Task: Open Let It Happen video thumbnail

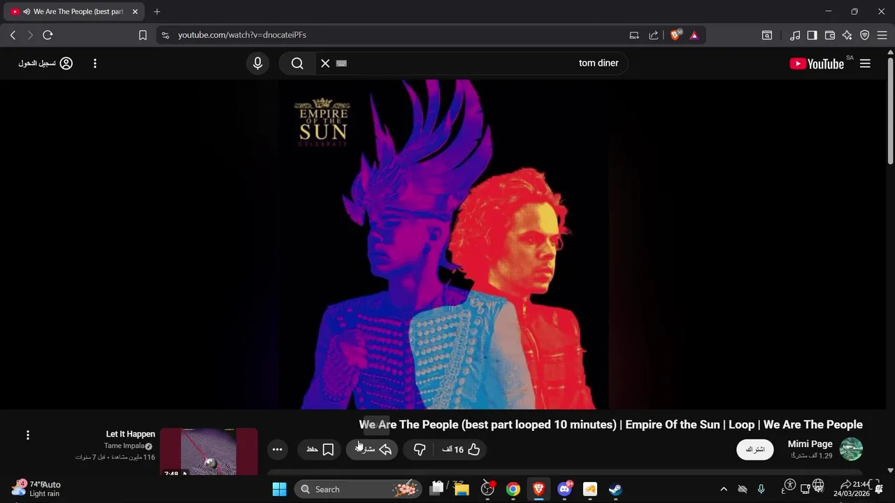Action: click(209, 451)
